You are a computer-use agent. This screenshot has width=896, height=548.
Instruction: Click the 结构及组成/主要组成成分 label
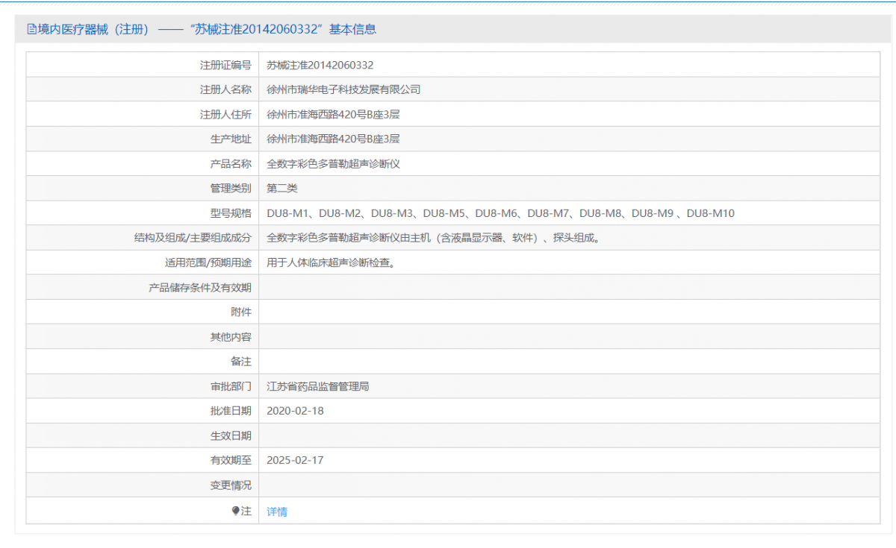point(193,238)
